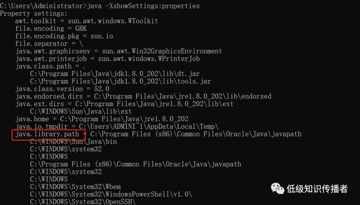Viewport: 360px width, 205px height.
Task: Click the WindowsPowerShell\v1.0 path line
Action: coord(111,194)
